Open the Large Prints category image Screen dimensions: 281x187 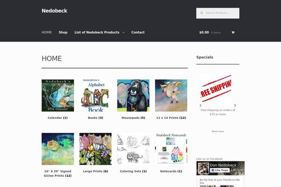(96, 149)
